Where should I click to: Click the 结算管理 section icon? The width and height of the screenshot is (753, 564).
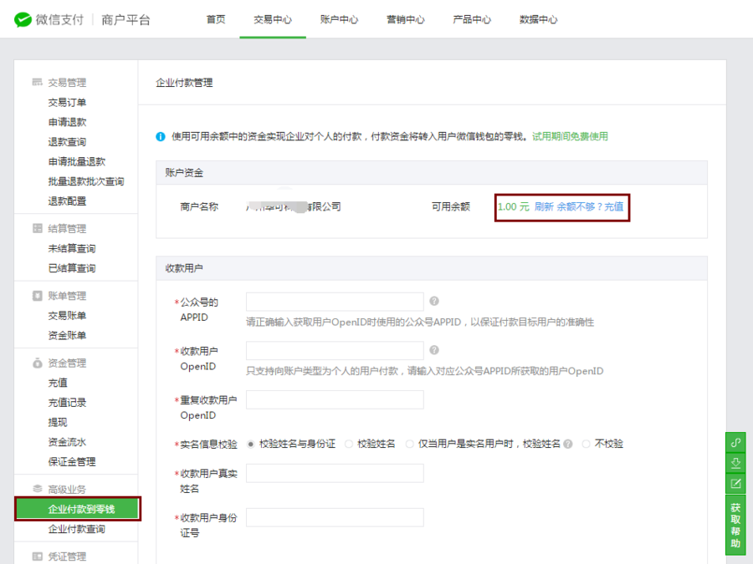tap(37, 228)
